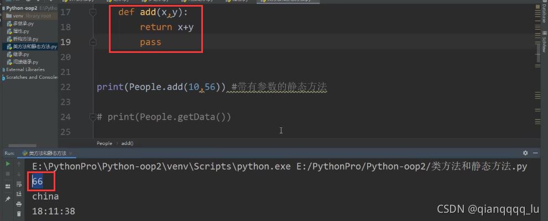
Task: Click the Up the stack trace arrow
Action: [19, 164]
